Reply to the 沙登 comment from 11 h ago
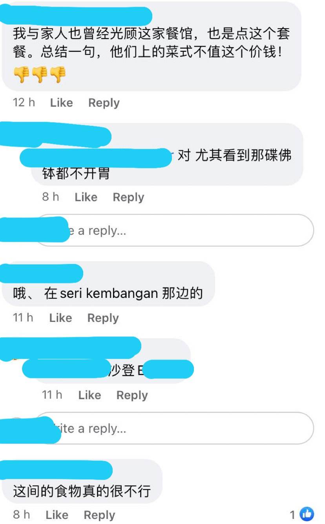Screen dimensions: 325x524 pyautogui.click(x=132, y=395)
